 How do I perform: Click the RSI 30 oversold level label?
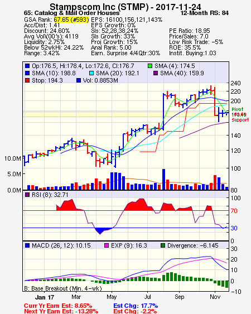[x=234, y=228]
